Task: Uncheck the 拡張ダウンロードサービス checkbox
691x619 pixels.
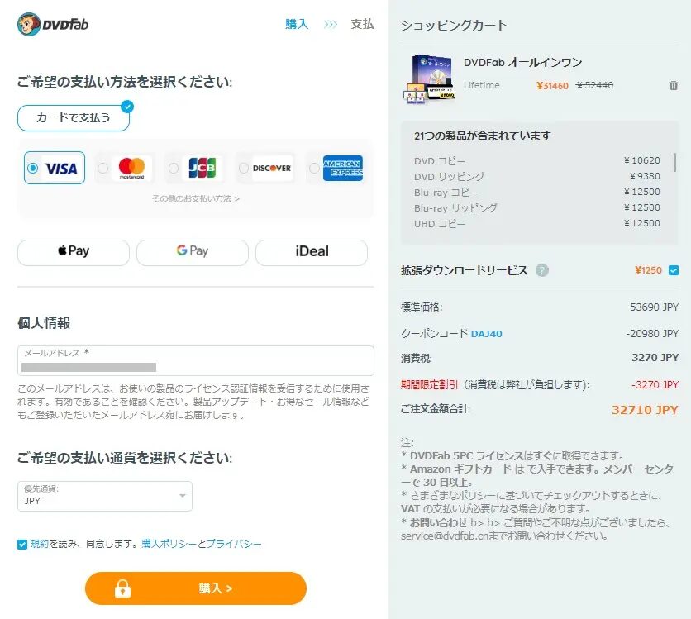Action: pos(673,270)
